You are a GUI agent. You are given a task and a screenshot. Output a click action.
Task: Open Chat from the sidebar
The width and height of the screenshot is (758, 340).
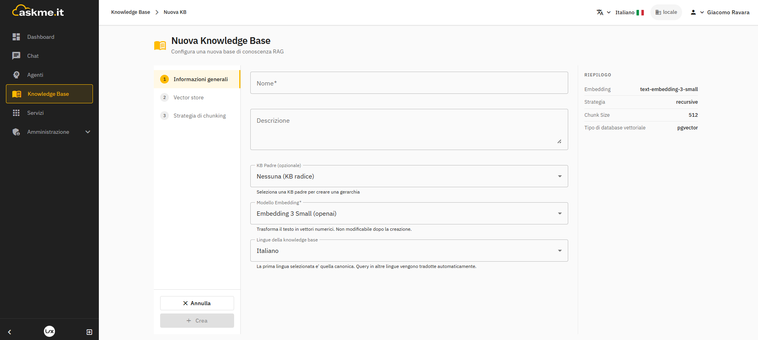coord(49,56)
